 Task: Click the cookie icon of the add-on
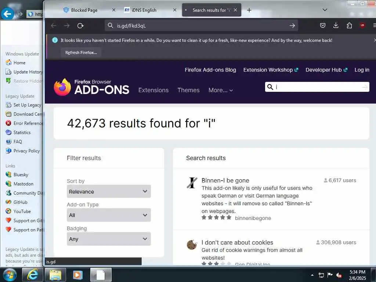(x=192, y=245)
